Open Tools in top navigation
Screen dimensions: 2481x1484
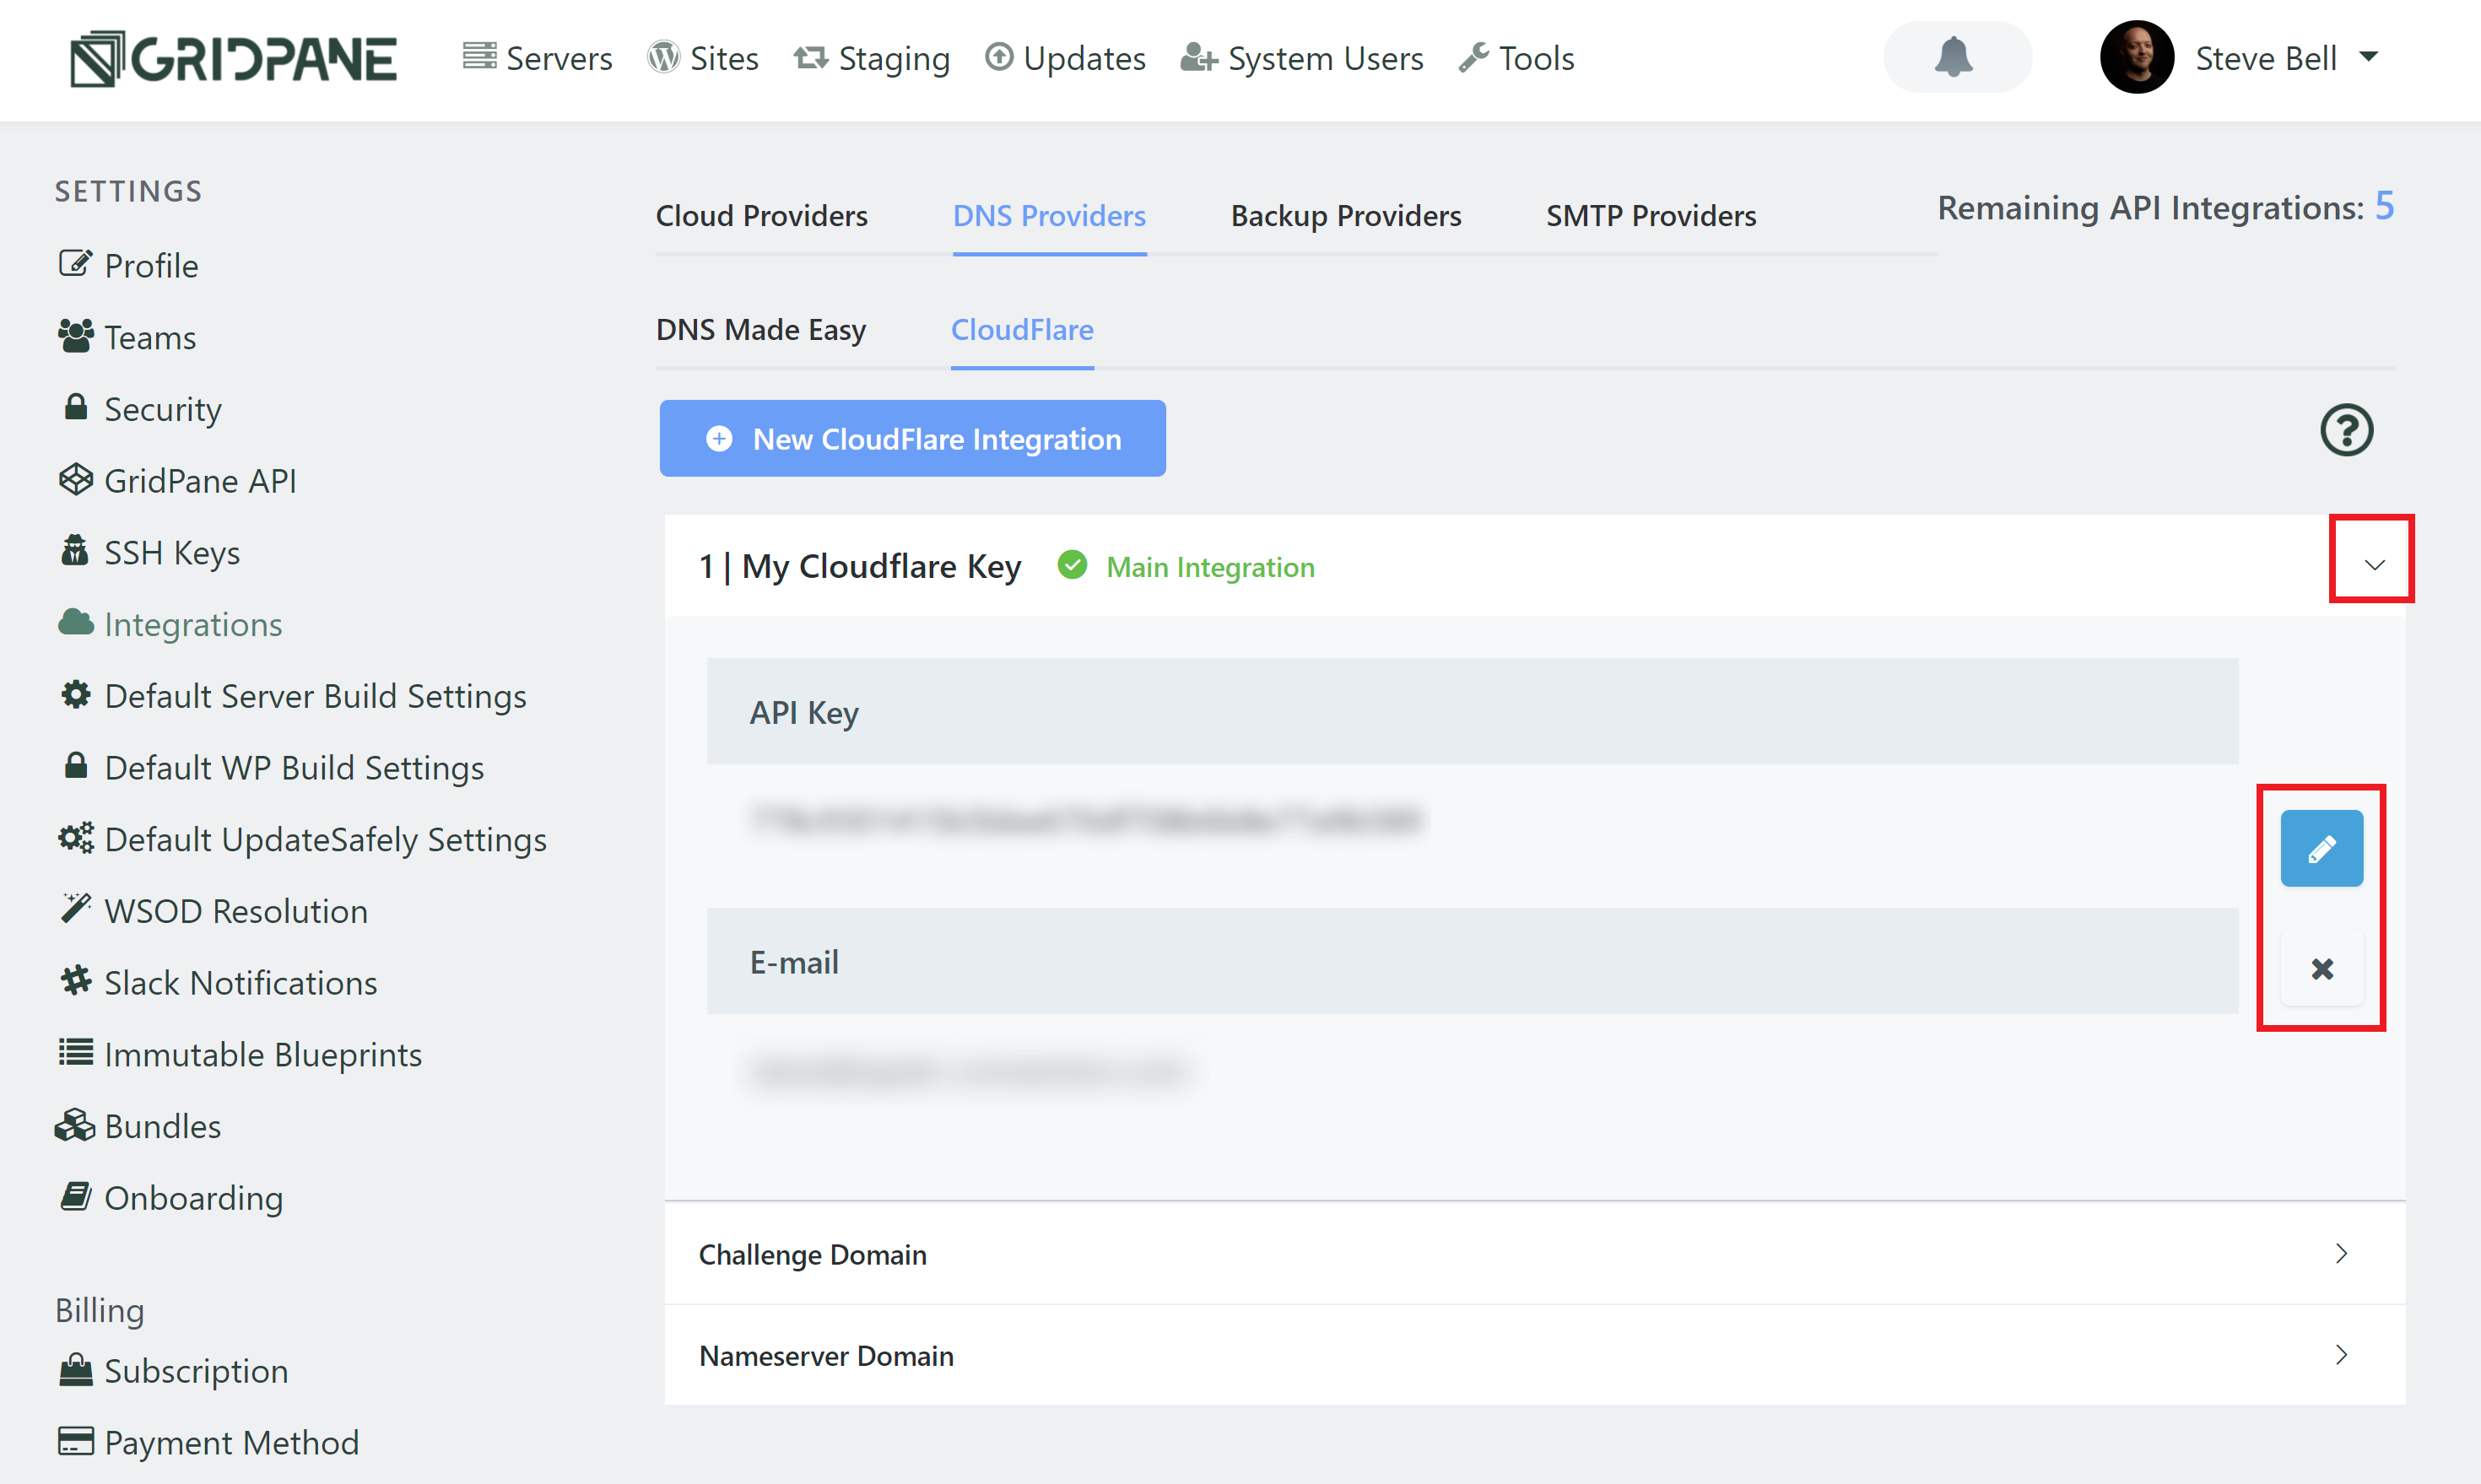point(1516,59)
